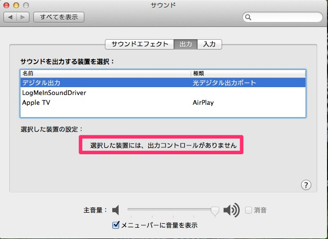328x239 pixels.
Task: Click the 種類 column header
Action: 248,73
